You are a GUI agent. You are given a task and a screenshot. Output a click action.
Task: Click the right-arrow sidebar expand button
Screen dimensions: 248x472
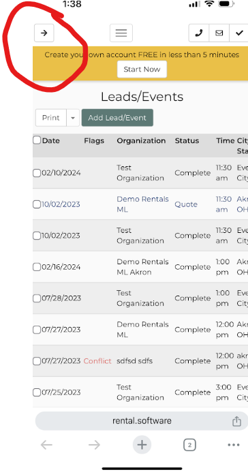[x=44, y=33]
